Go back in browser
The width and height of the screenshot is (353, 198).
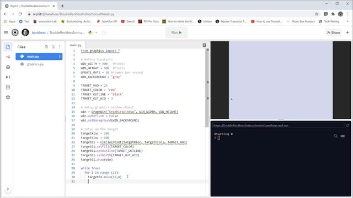(x=6, y=14)
